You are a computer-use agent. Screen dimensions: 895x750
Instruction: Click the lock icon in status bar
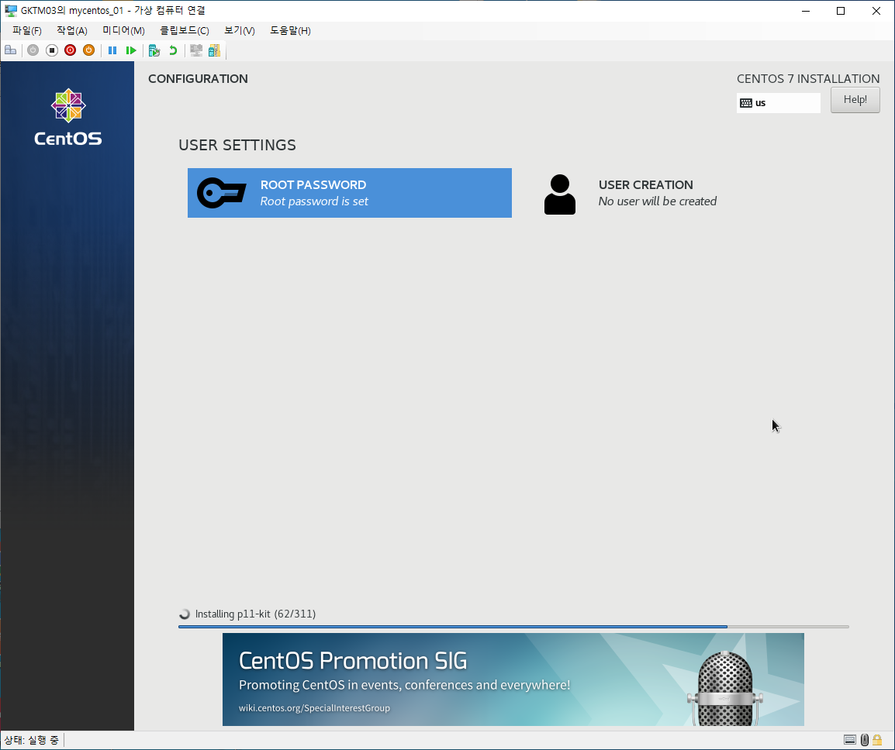click(877, 740)
